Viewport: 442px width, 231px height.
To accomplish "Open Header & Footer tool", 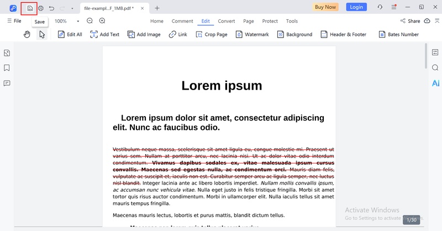I will point(343,34).
